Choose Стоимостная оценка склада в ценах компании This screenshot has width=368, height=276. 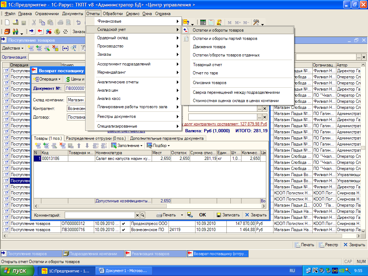click(238, 101)
